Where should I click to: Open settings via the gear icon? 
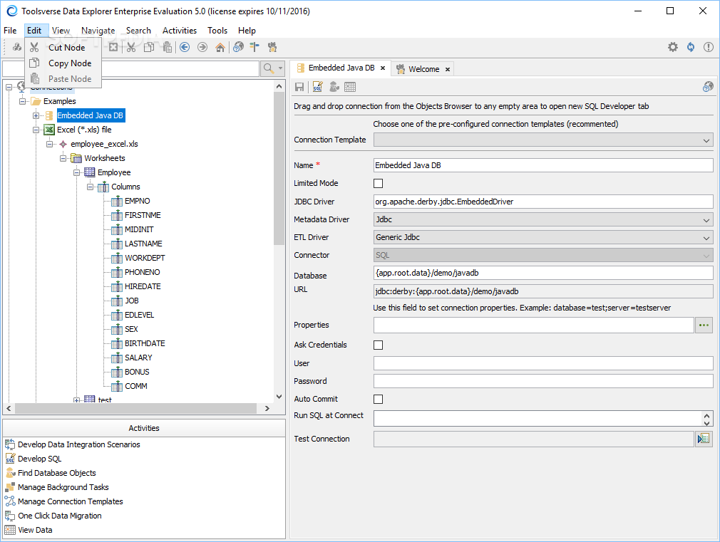tap(673, 47)
